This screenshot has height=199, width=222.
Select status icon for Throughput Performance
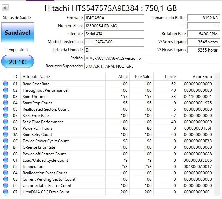tap(6, 90)
